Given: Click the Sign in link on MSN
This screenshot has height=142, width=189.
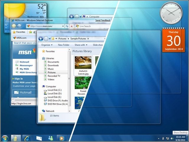Looking at the screenshot, I should pyautogui.click(x=18, y=79).
